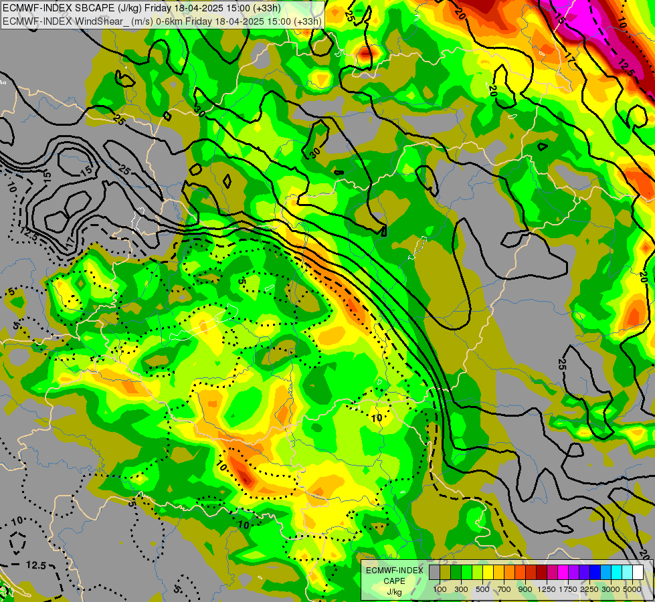Pick the dark maroon-red legend swatch

pyautogui.click(x=542, y=572)
